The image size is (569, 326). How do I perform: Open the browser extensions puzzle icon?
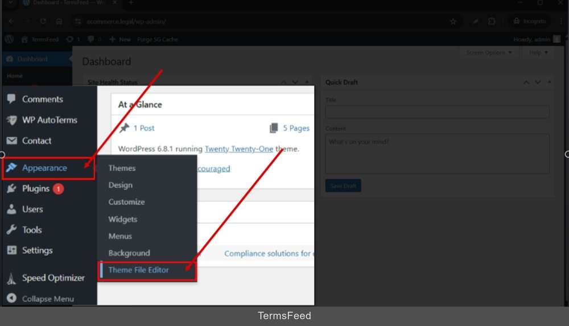492,22
